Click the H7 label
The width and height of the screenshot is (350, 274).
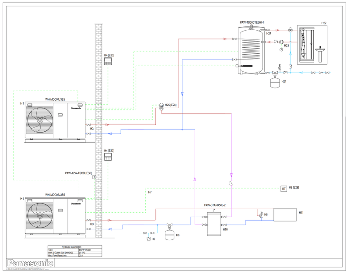tap(150, 192)
